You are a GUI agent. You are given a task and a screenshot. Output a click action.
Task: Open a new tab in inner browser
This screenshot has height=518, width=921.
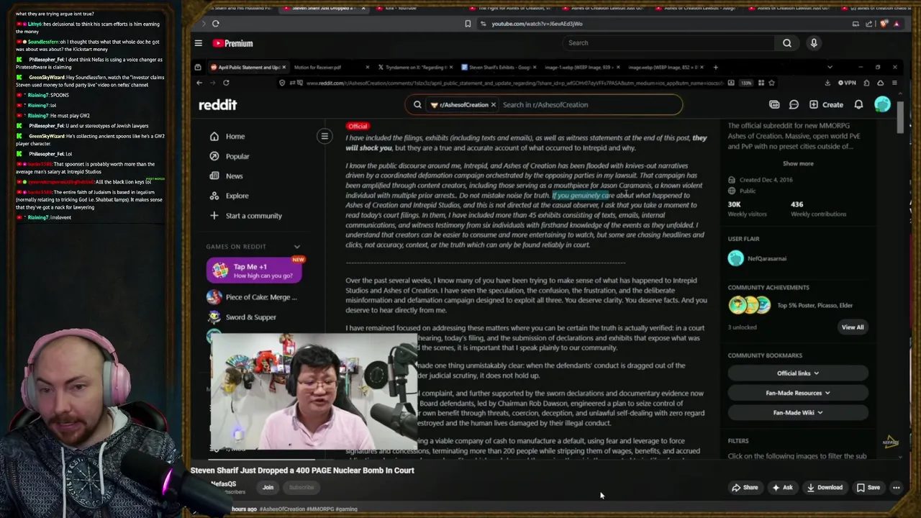tap(715, 68)
